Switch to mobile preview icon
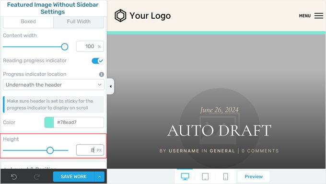 226,176
